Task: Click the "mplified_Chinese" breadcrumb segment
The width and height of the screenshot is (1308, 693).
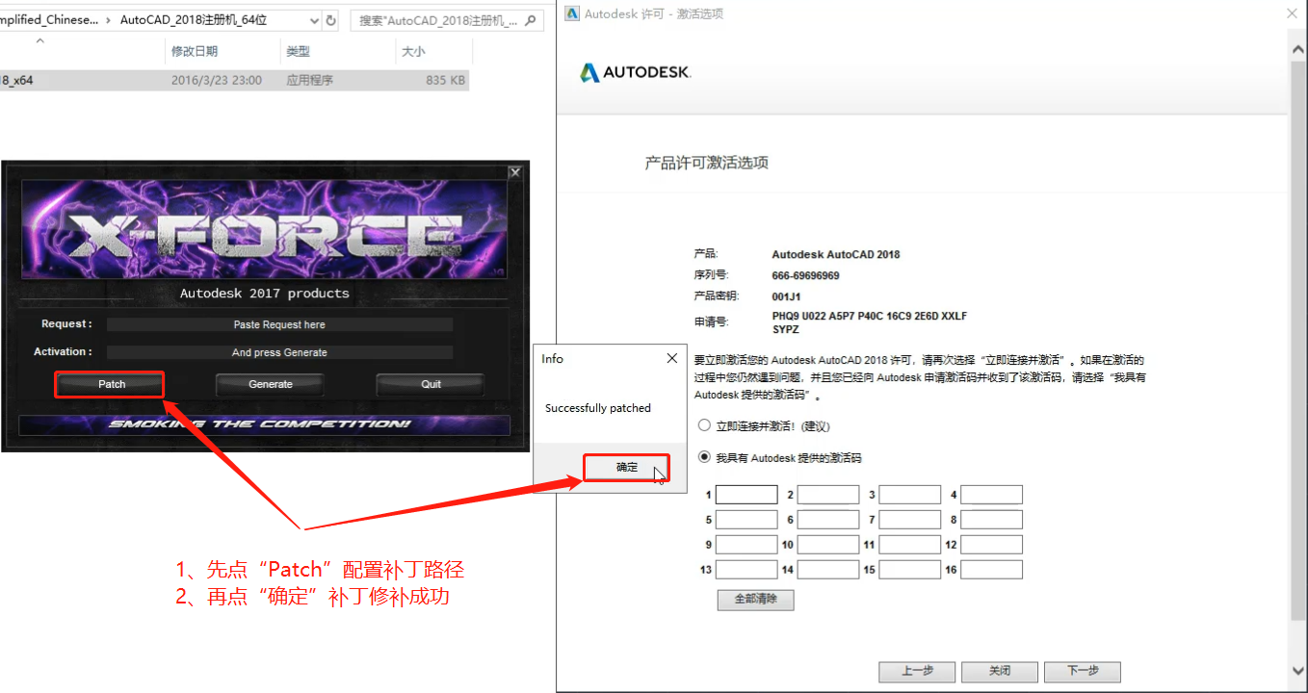Action: 48,17
